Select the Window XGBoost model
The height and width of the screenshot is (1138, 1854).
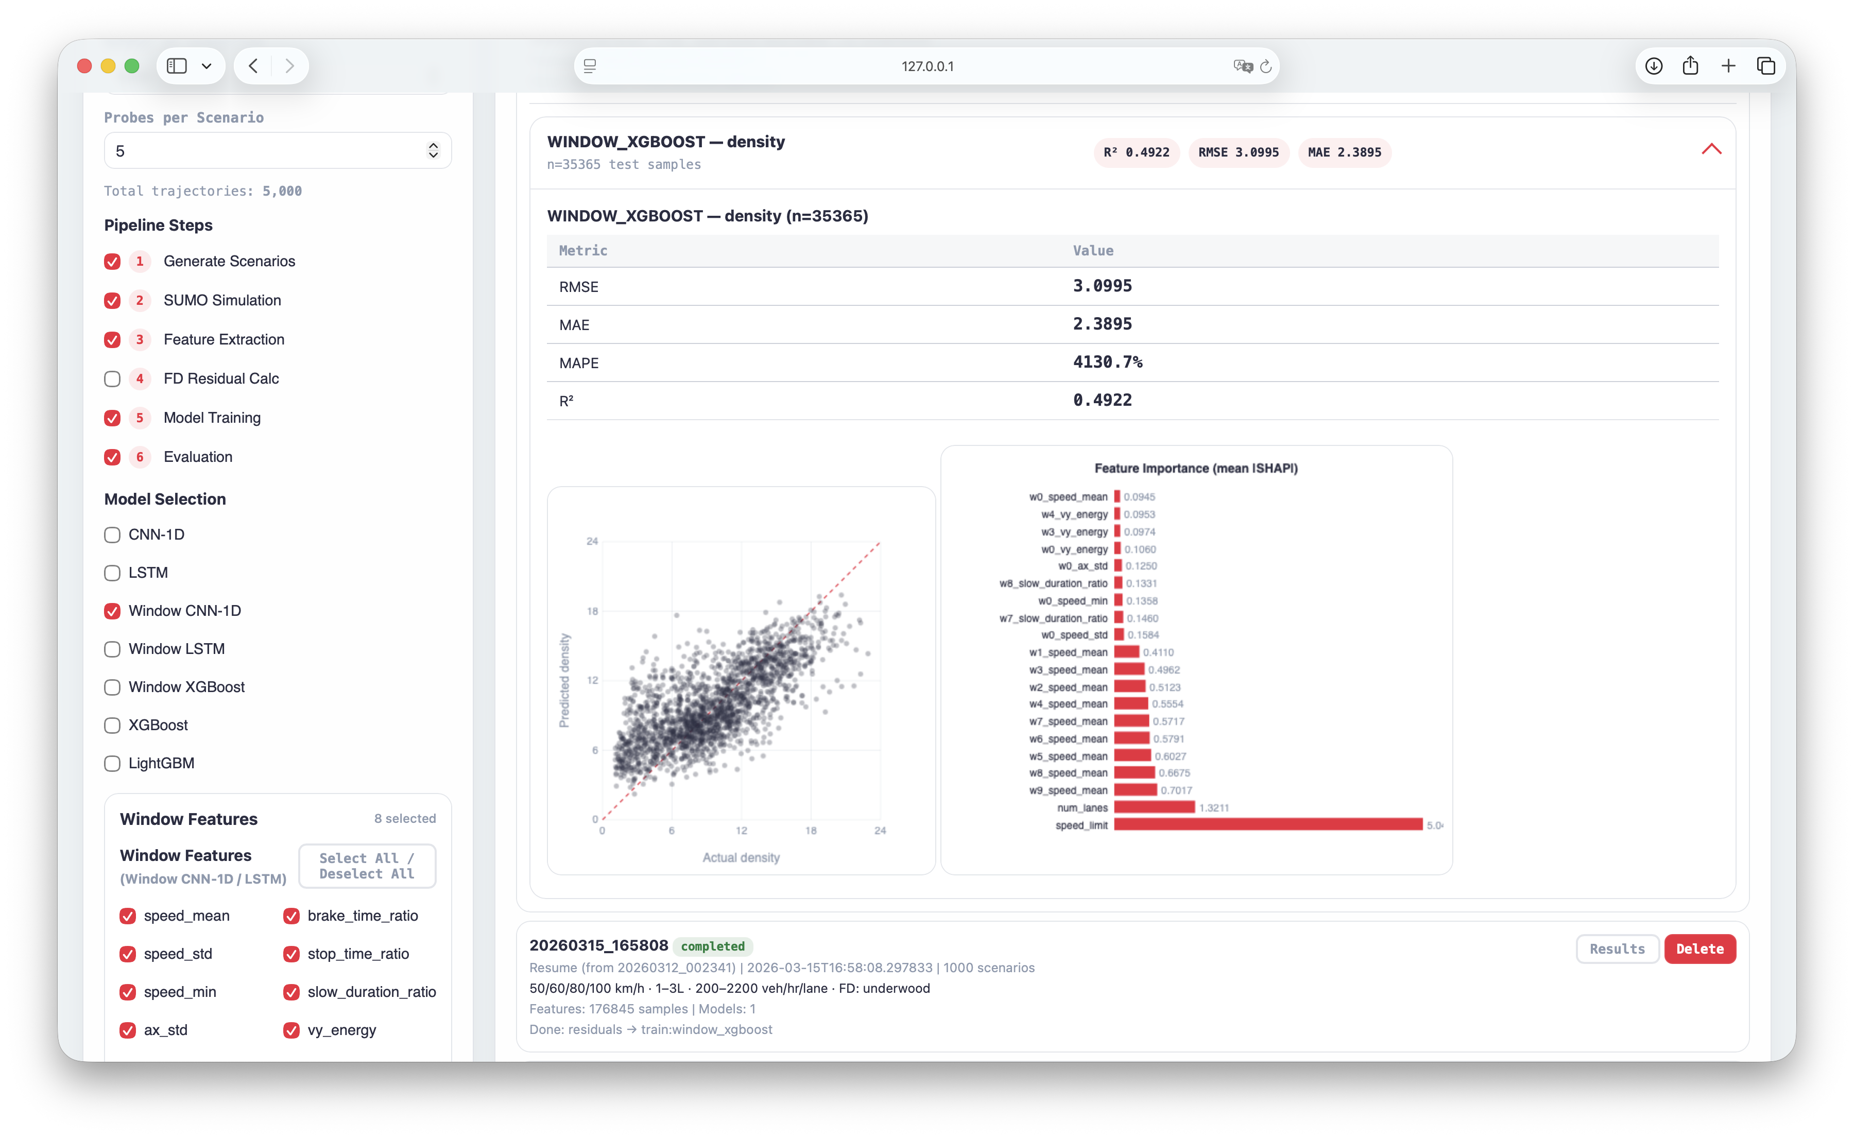tap(112, 687)
